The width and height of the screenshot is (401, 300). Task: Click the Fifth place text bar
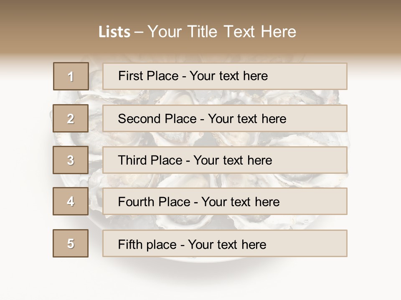click(x=225, y=243)
